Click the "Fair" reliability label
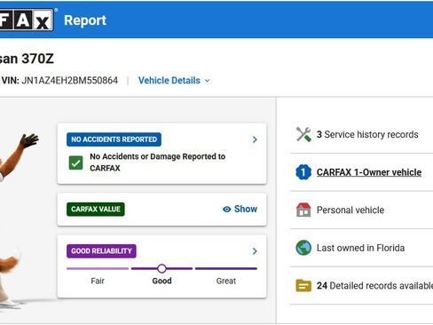Viewport: 433px width, 325px height. coord(98,281)
